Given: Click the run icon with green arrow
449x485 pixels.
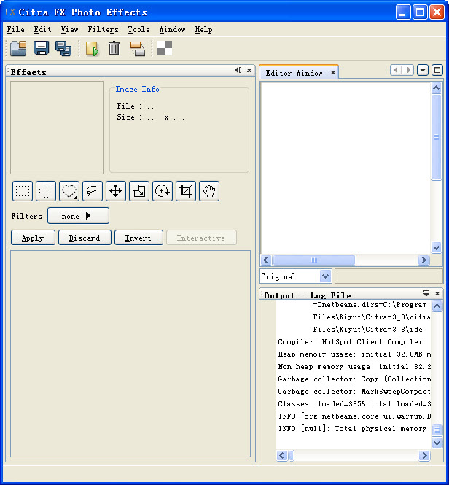Looking at the screenshot, I should tap(92, 49).
